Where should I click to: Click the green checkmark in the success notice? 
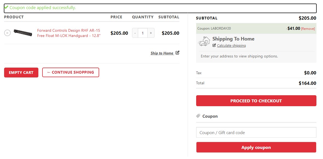6,7
